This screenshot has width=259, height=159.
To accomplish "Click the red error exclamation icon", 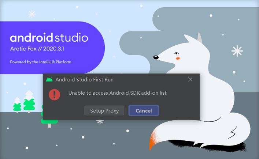I will (54, 95).
